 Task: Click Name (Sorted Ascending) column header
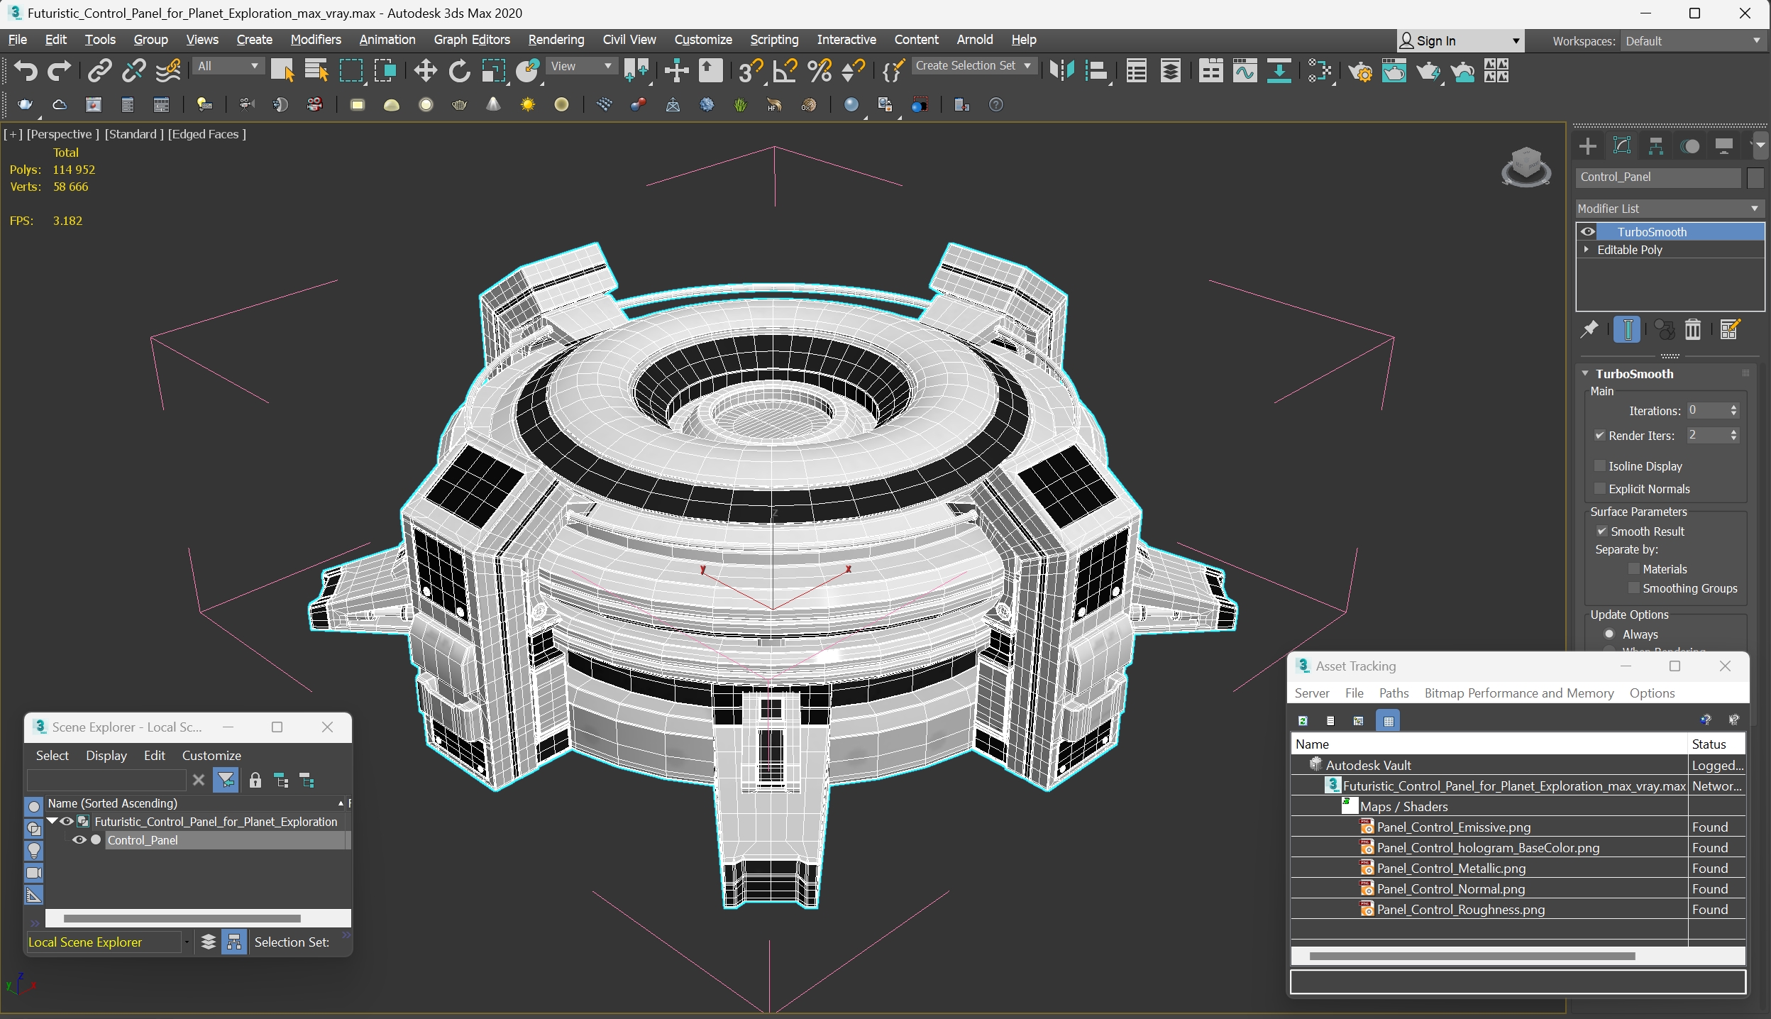(x=195, y=803)
